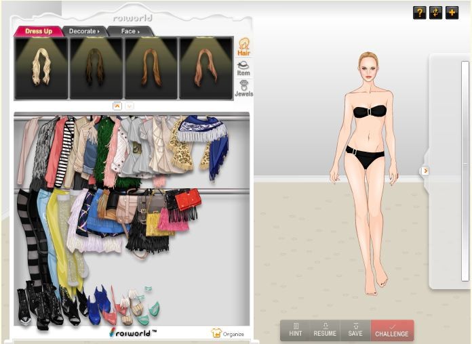Open the Face tab
This screenshot has height=344, width=472.
point(130,31)
